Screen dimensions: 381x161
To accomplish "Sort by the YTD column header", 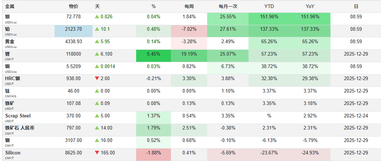I will 269,6.
